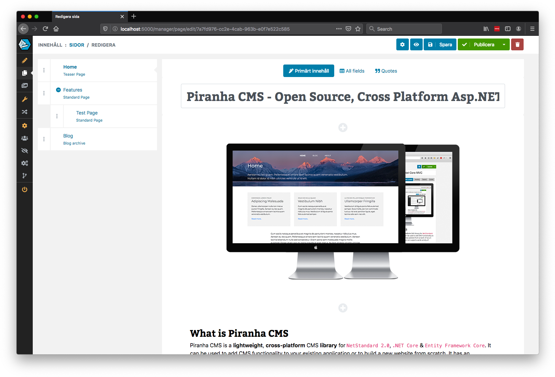This screenshot has width=555, height=377.
Task: Click the red extension icon in toolbar
Action: (x=497, y=29)
